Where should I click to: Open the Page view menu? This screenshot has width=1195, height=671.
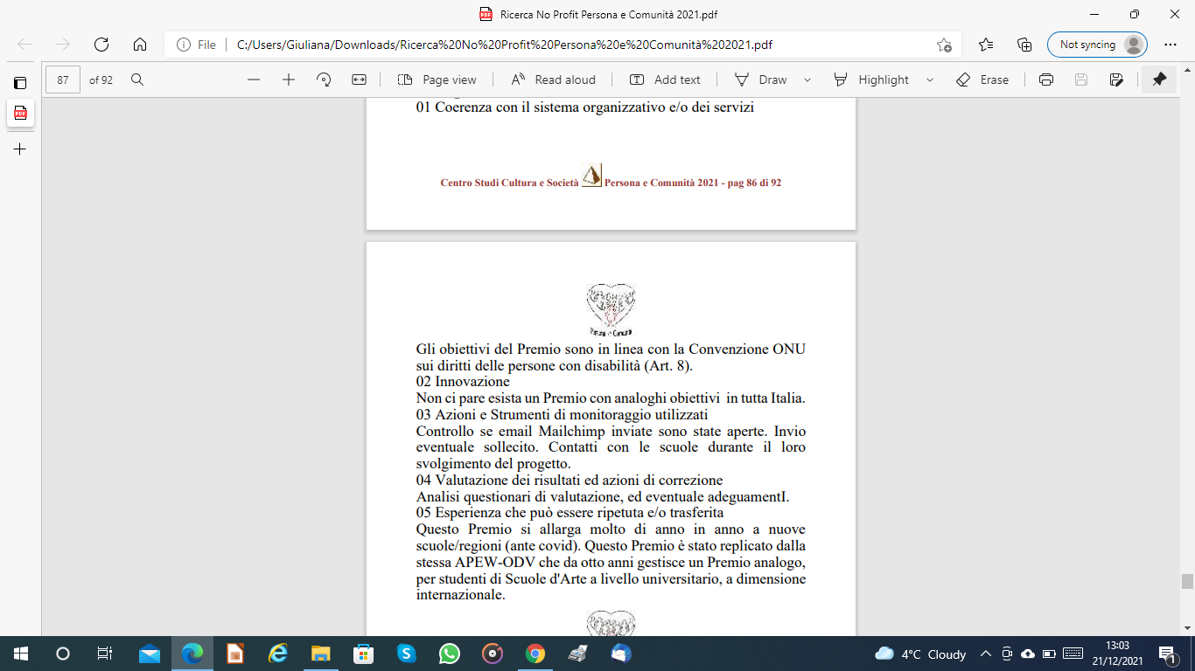coord(437,80)
